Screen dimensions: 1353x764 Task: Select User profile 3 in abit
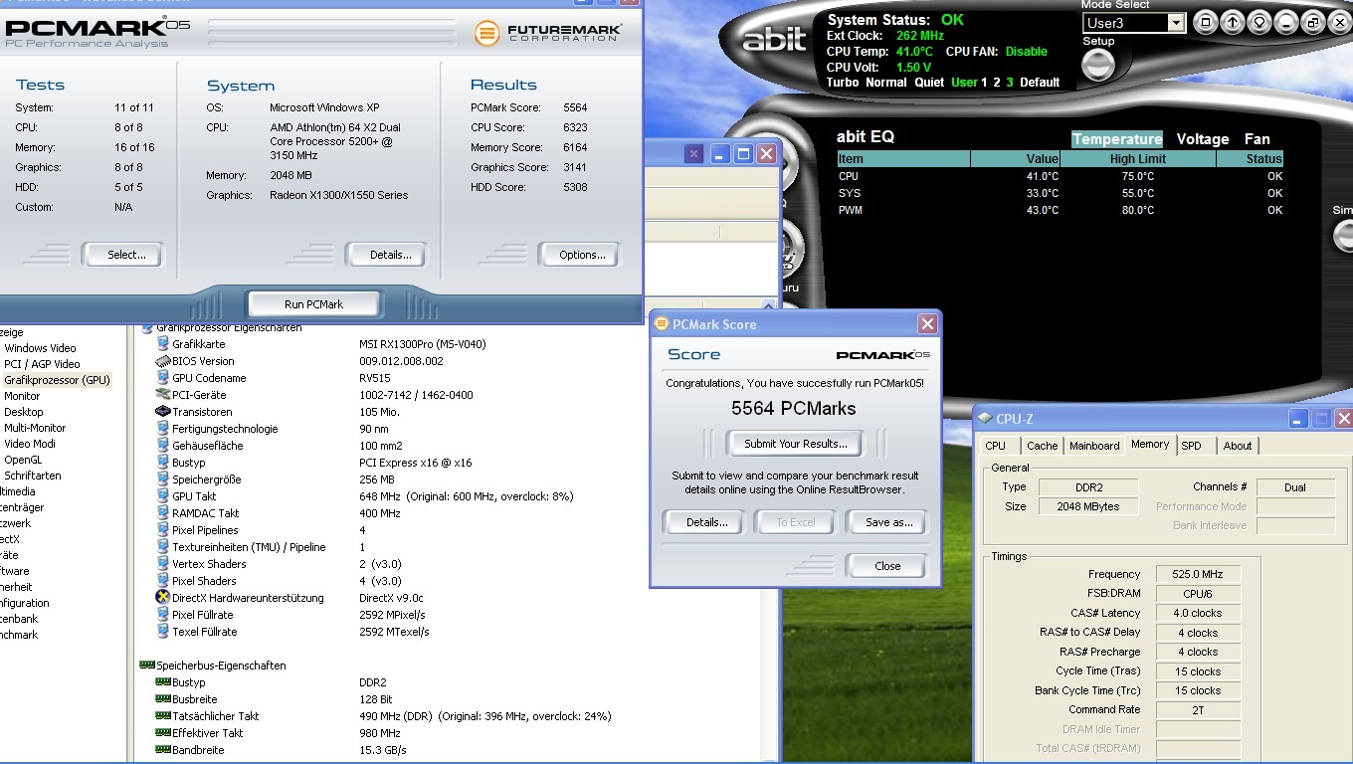[x=1010, y=83]
